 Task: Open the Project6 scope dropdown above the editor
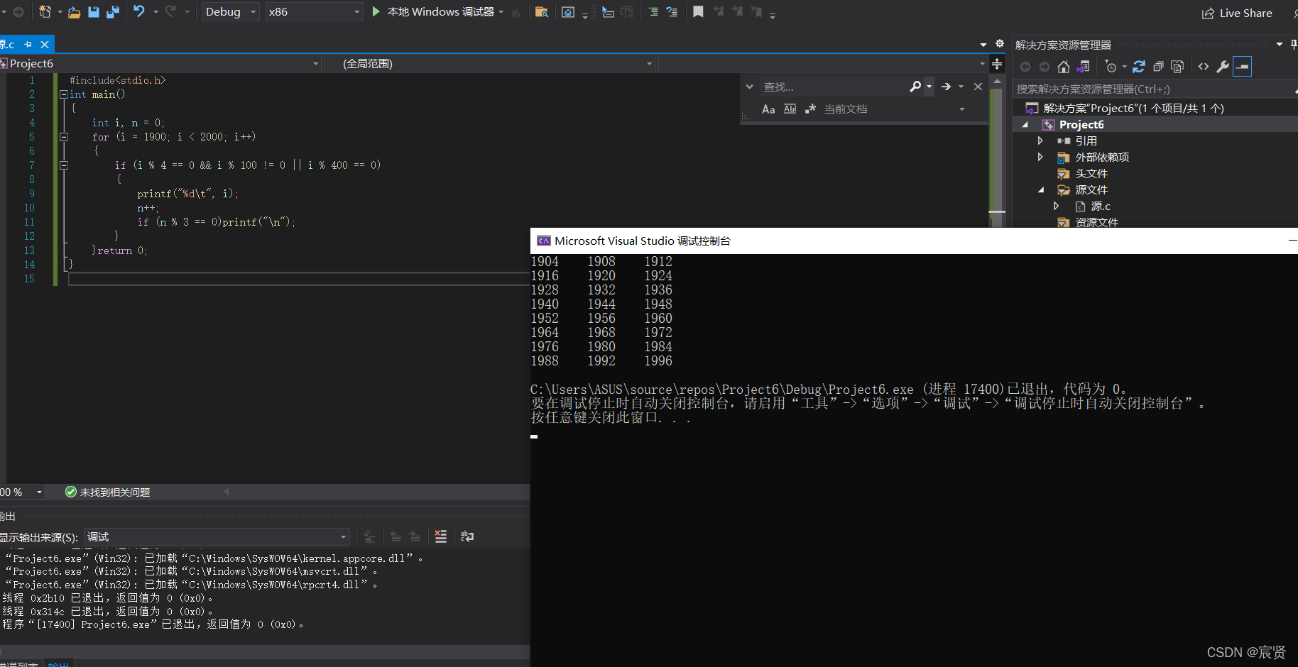click(x=161, y=64)
